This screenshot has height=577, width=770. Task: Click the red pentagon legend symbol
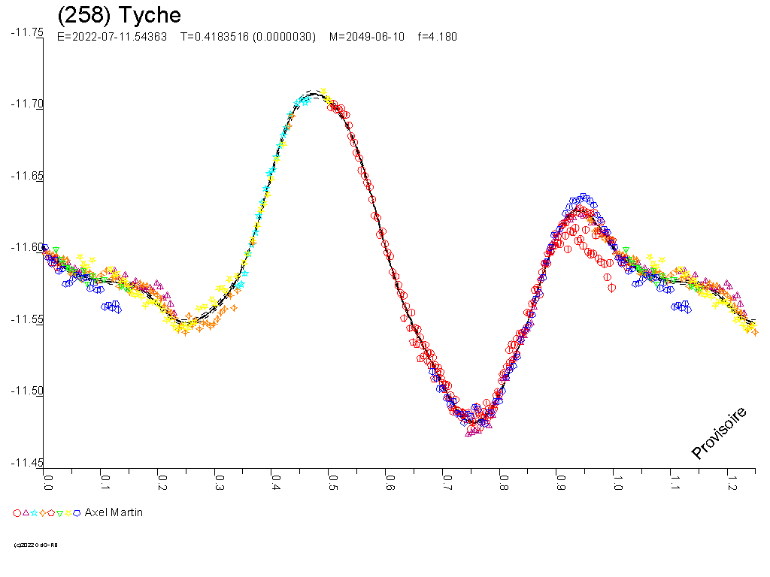point(50,513)
